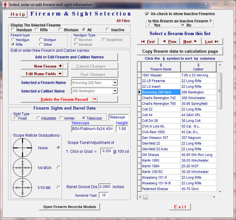This screenshot has height=220, width=236.
Task: Click the Barrel Groove Dia field
Action: (105, 187)
